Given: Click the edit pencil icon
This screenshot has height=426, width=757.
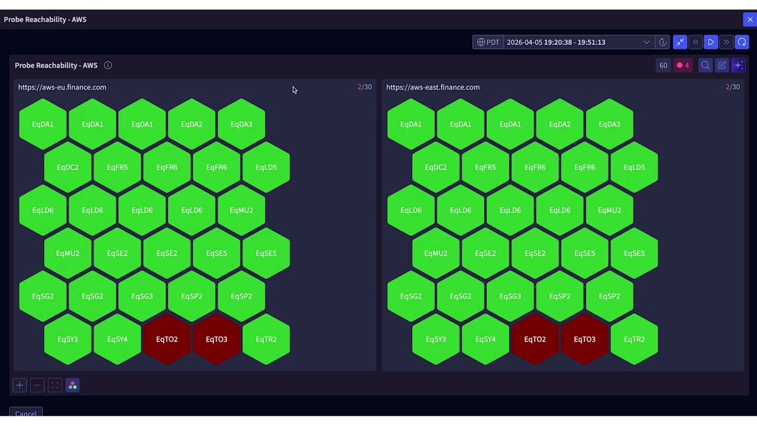Looking at the screenshot, I should [722, 65].
